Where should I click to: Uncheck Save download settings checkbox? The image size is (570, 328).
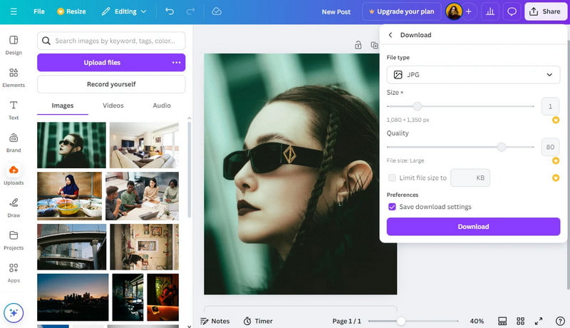point(392,207)
